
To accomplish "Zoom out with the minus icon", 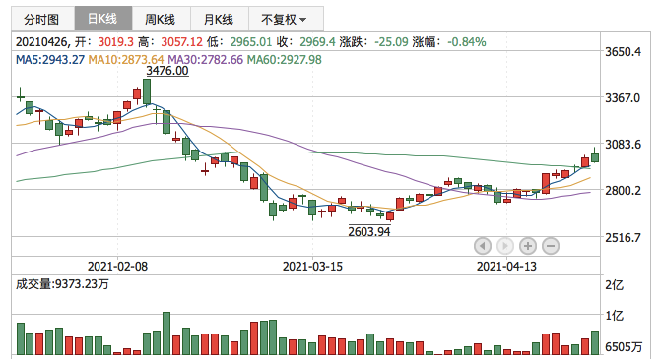I will click(551, 246).
